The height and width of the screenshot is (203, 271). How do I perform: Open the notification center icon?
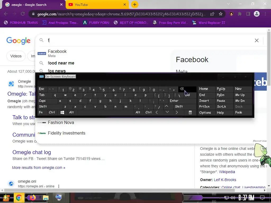(x=262, y=198)
